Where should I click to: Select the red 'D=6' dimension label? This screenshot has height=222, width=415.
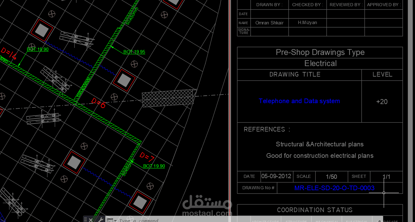click(98, 103)
